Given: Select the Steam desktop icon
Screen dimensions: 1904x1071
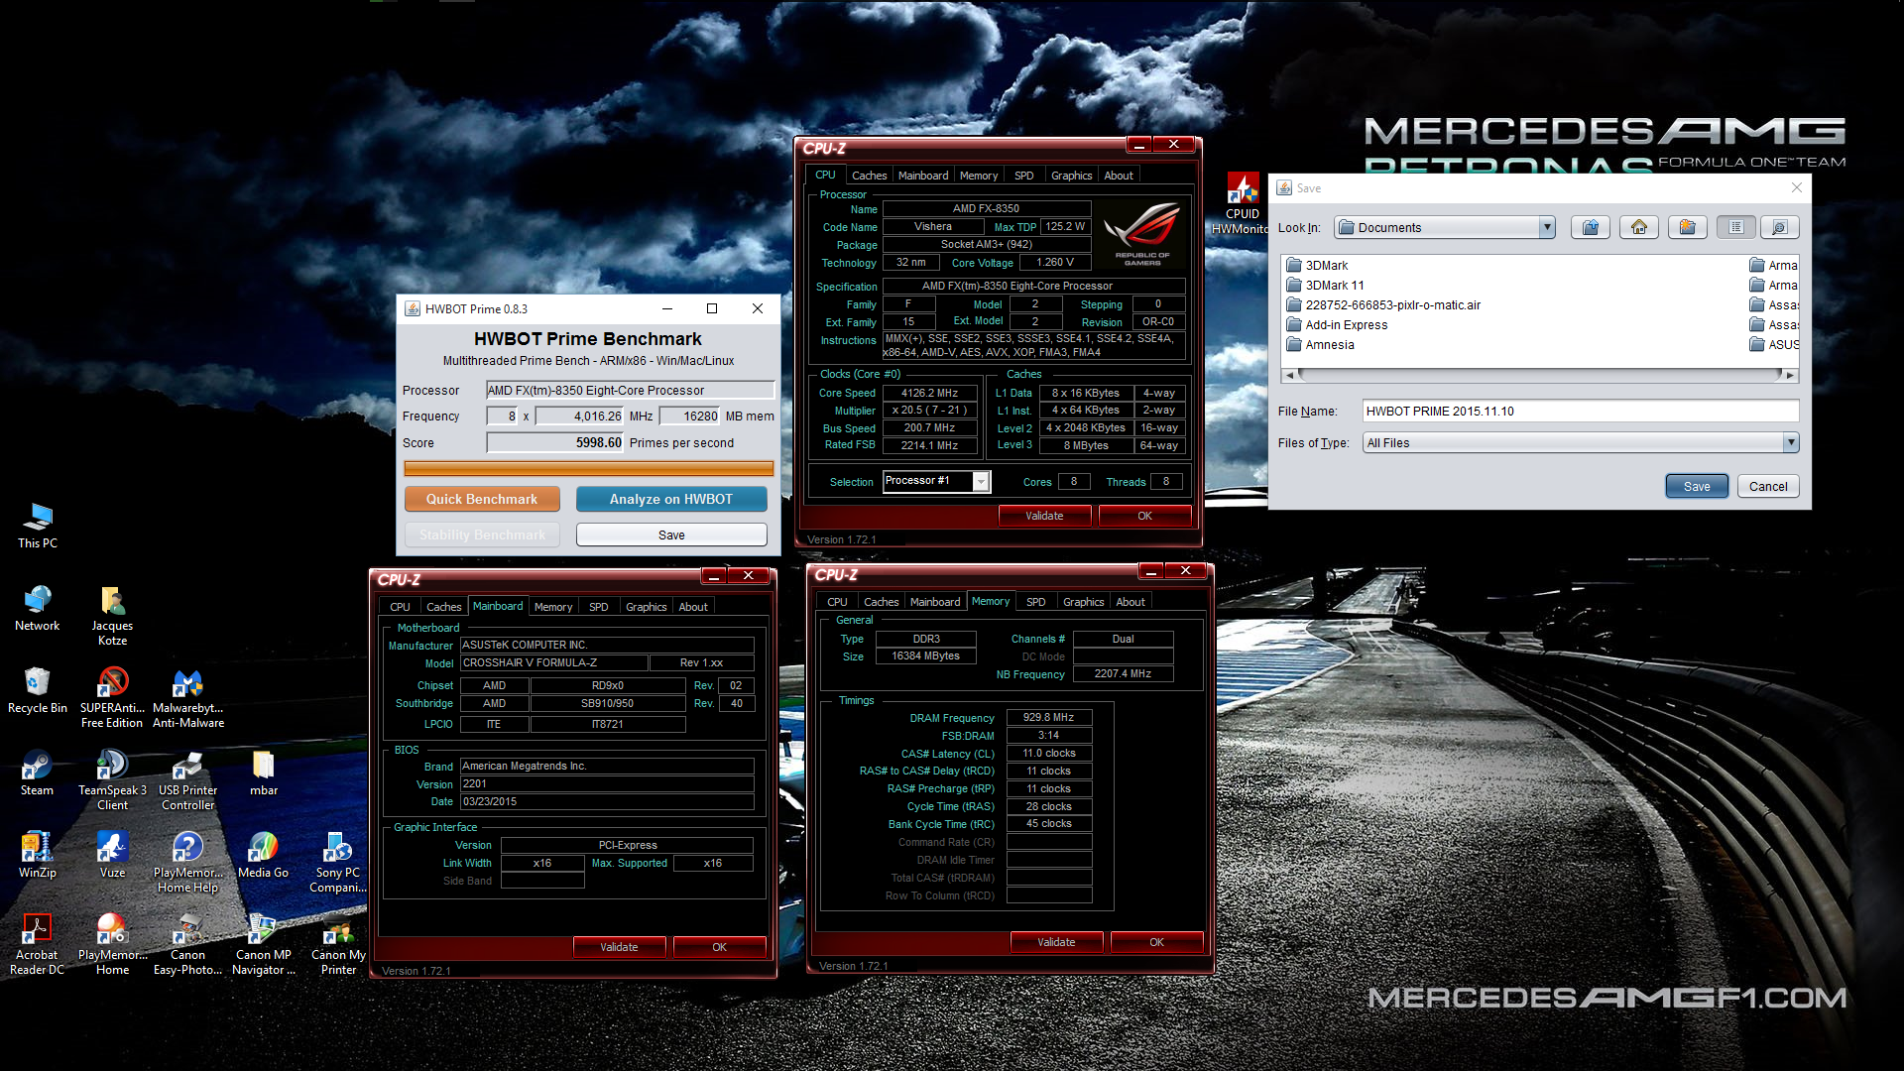Looking at the screenshot, I should point(38,773).
